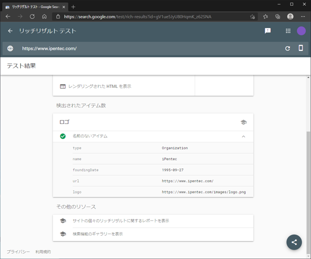Open the 利用規約 footer link
Image resolution: width=311 pixels, height=259 pixels.
pos(43,252)
